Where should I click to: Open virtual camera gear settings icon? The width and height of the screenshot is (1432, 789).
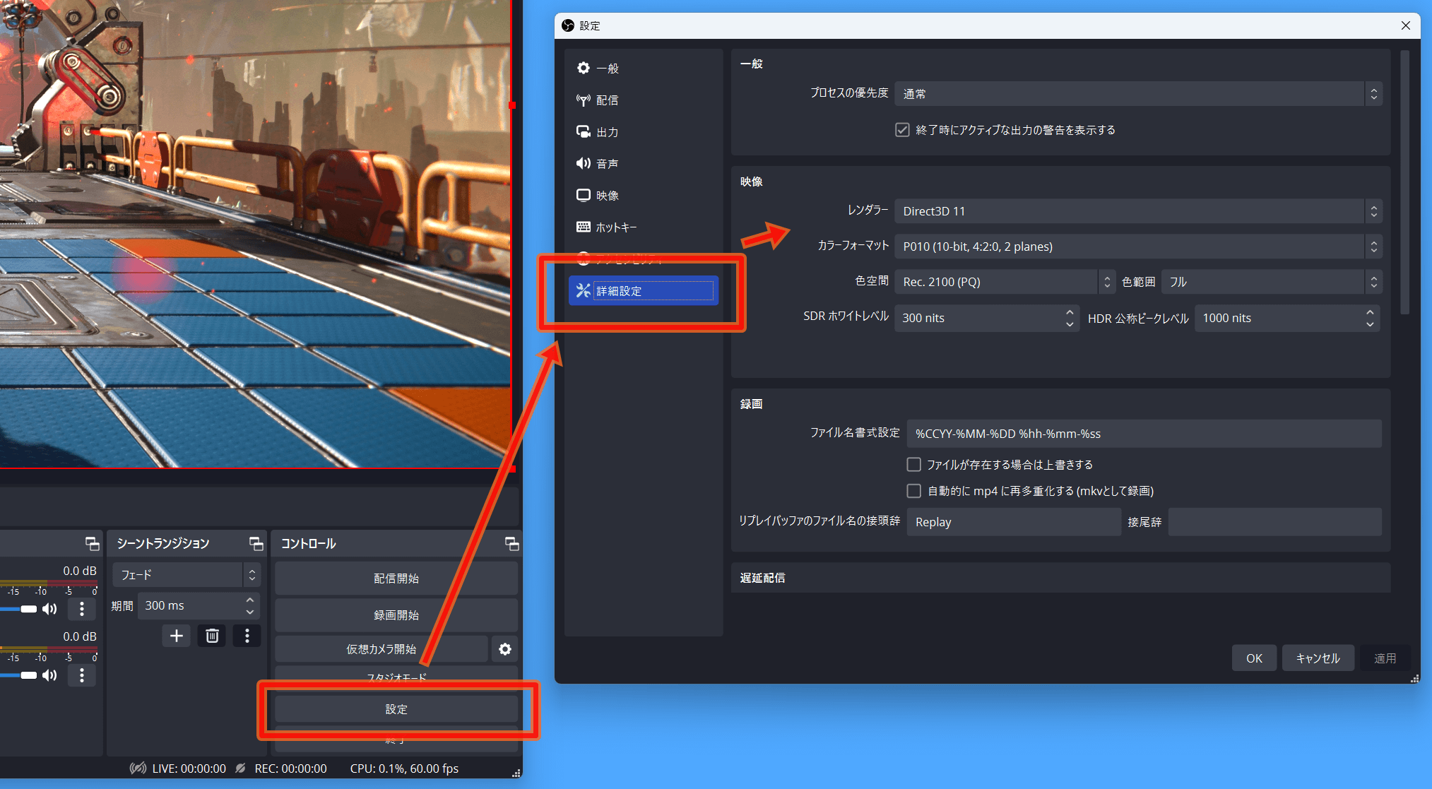click(x=505, y=649)
